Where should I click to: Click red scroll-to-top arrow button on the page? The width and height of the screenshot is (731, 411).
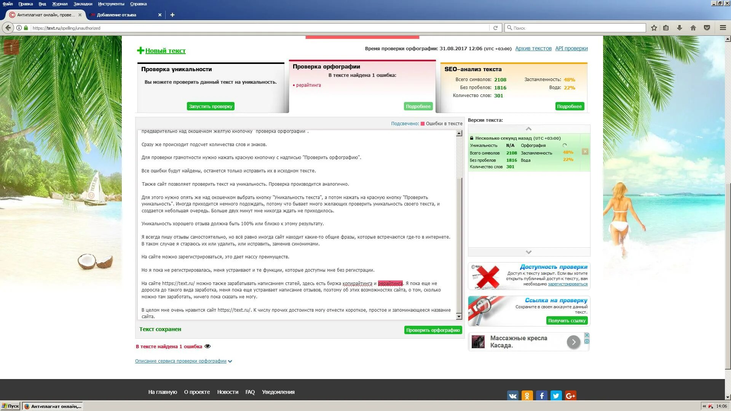tap(11, 47)
